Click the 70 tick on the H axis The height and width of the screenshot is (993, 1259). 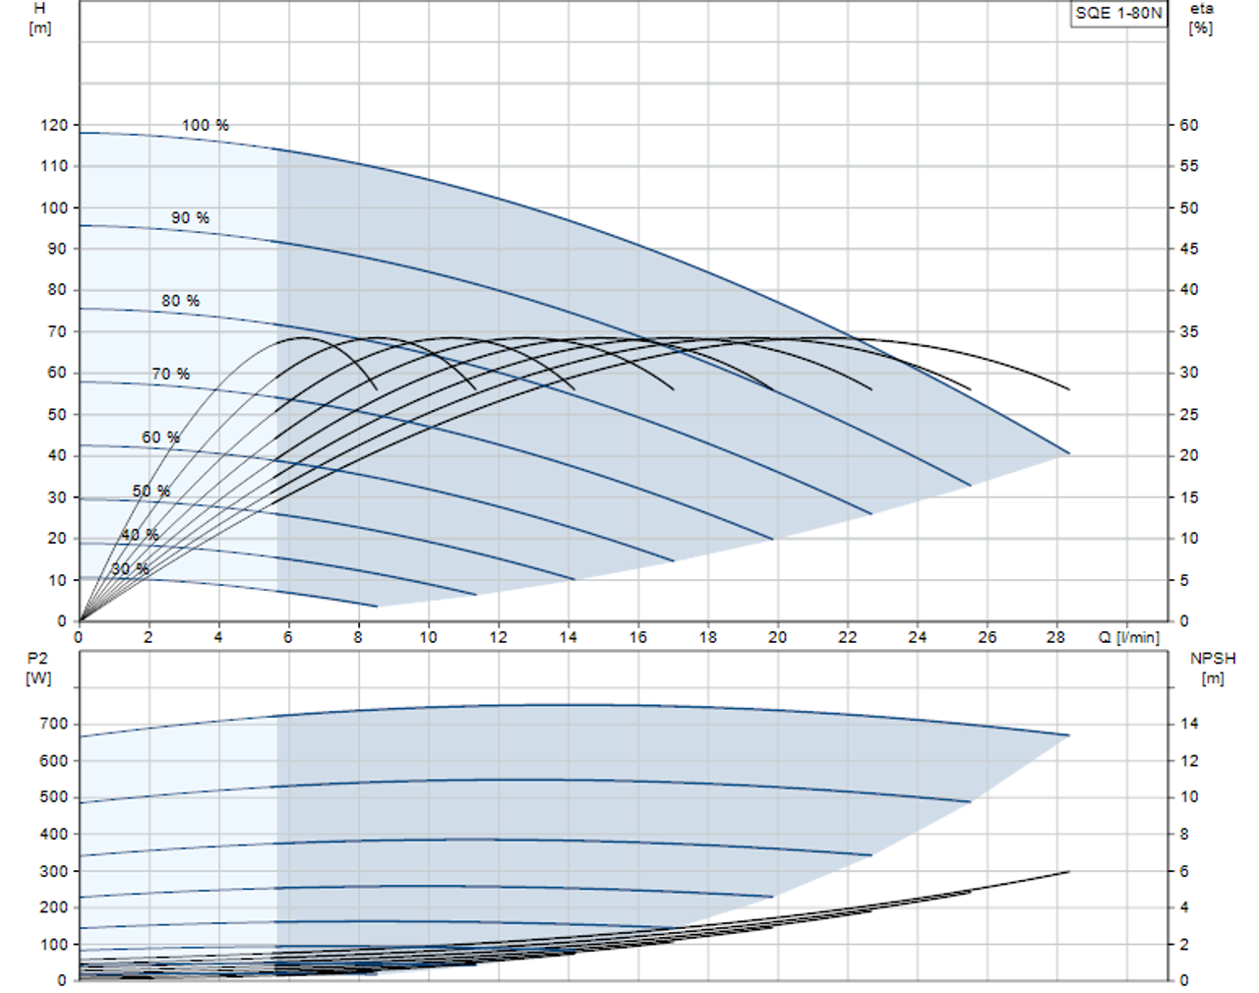[x=57, y=331]
